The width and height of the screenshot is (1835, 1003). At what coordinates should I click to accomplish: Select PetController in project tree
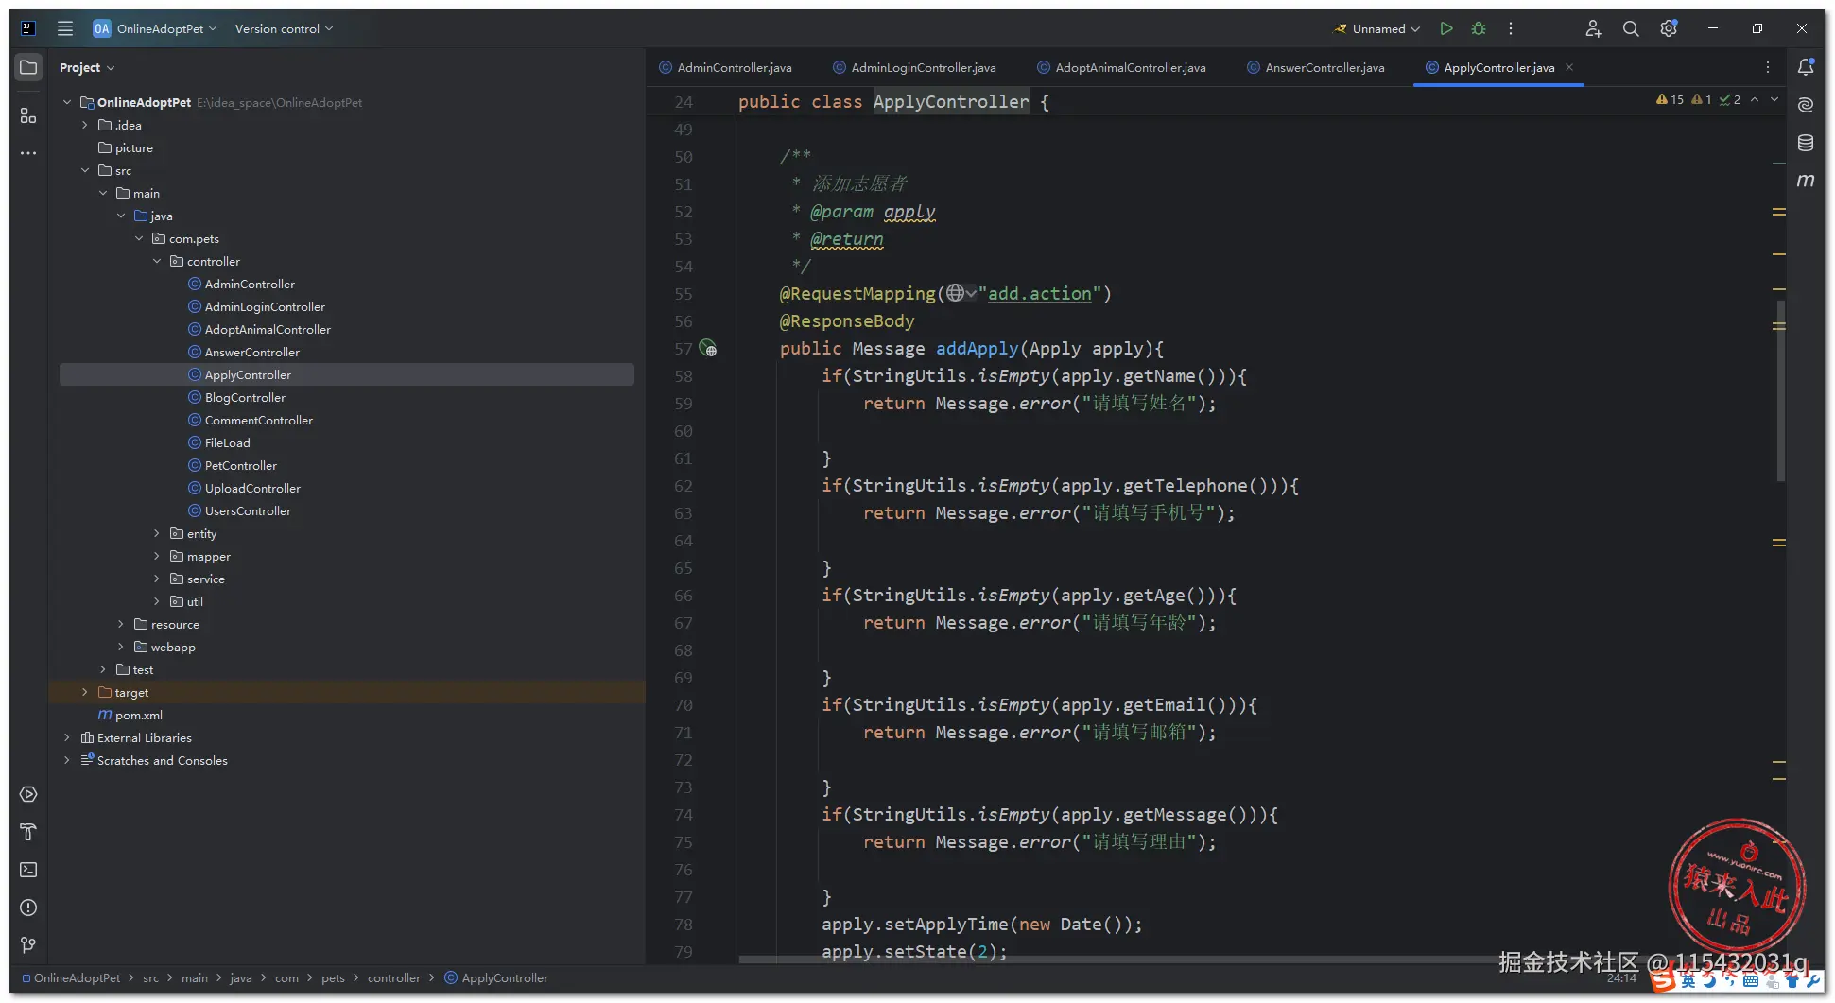pos(240,465)
